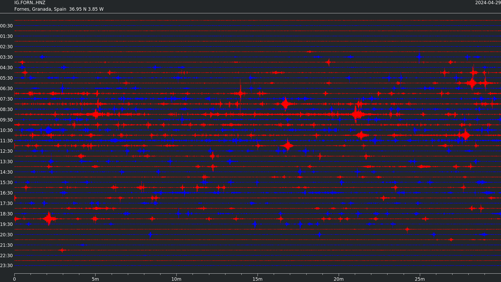Click the 0 minute axis label
Viewport: 501px width, 282px height.
click(14, 279)
